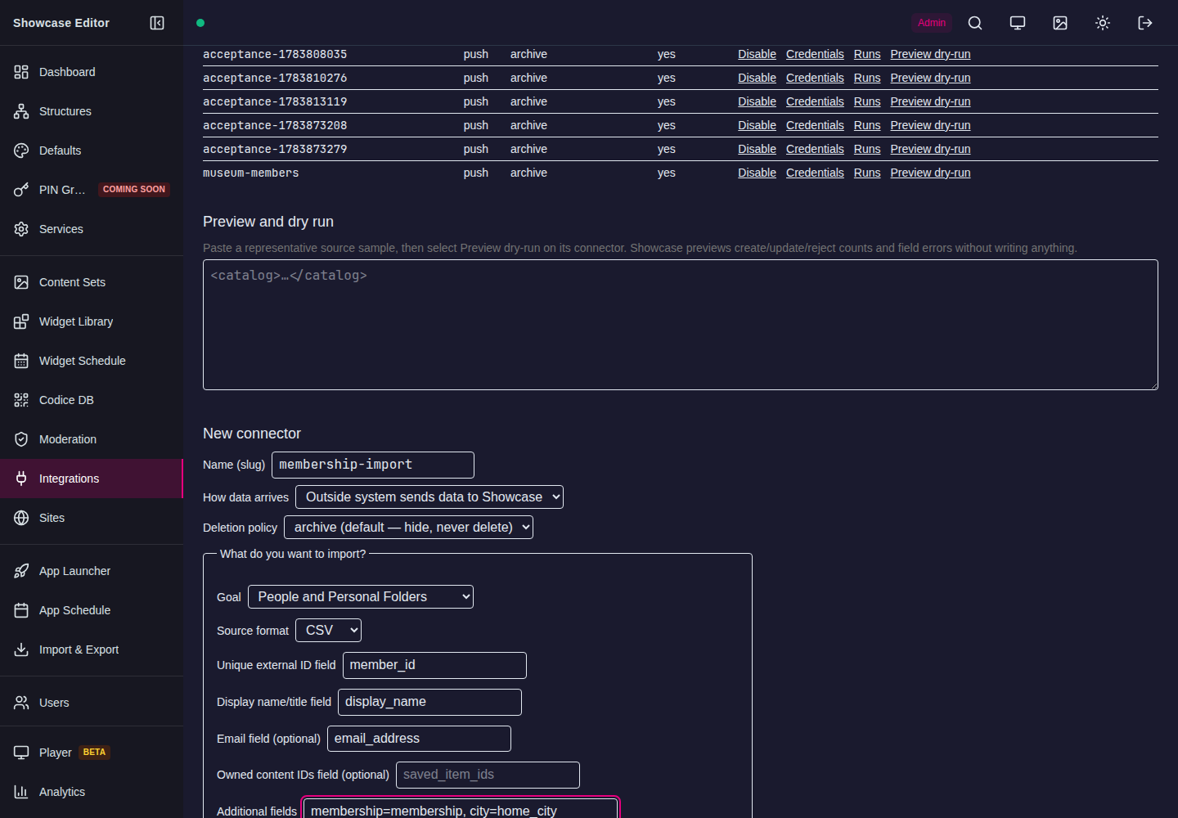Click the Structures hierarchy icon
The height and width of the screenshot is (818, 1178).
pos(21,111)
